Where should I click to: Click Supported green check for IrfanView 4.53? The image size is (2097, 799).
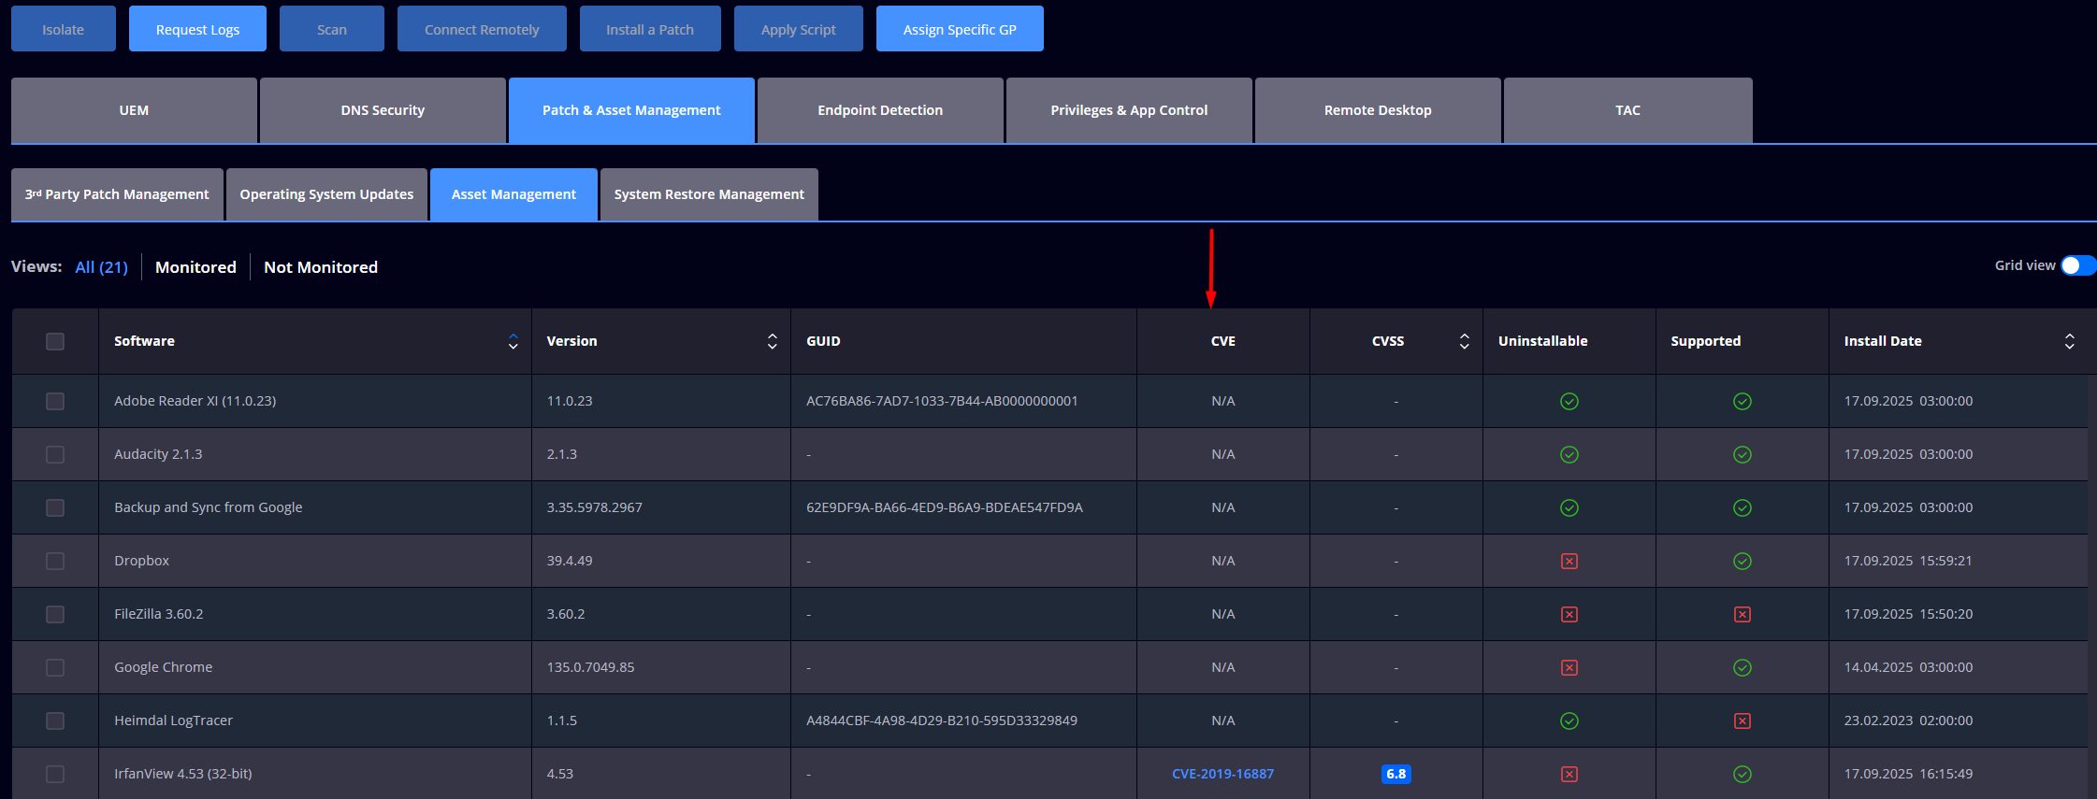click(1743, 774)
